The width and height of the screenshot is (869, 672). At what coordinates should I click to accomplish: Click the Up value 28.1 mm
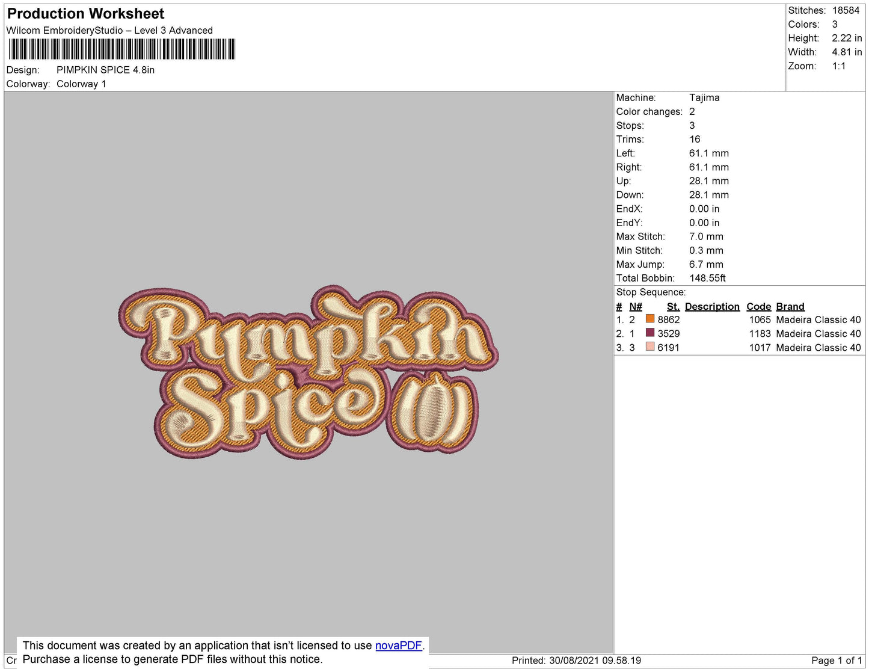pos(709,180)
